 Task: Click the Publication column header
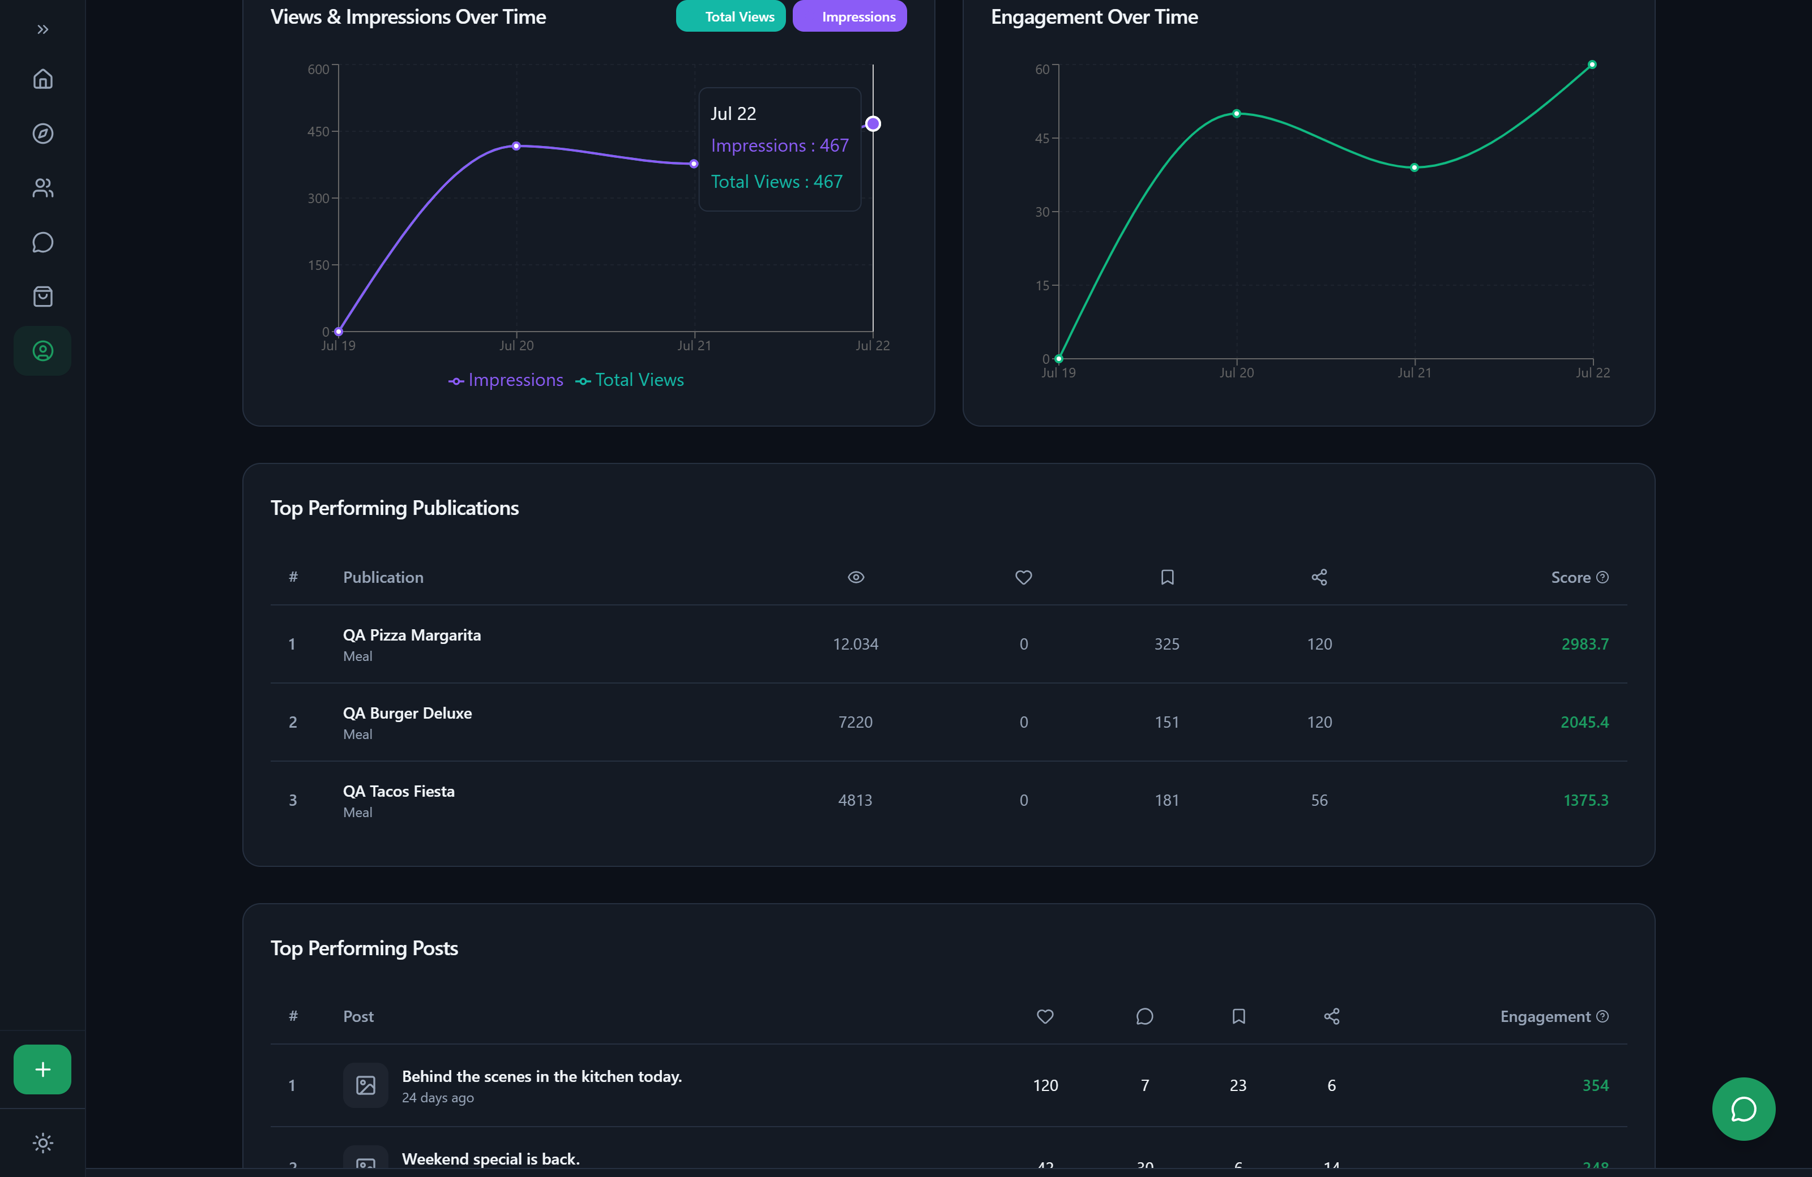tap(383, 578)
